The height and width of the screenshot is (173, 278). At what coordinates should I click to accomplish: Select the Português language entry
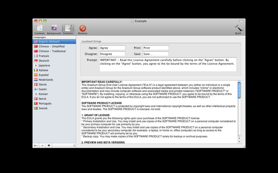pos(45,103)
